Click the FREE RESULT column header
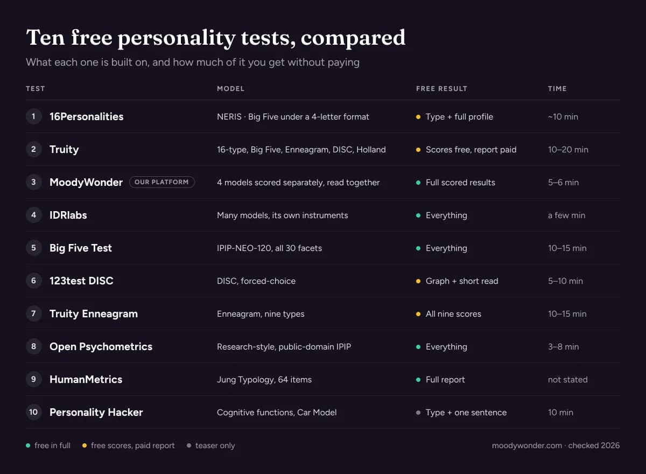The height and width of the screenshot is (474, 646). [x=441, y=88]
